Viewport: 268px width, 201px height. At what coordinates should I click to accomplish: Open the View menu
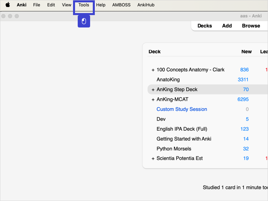point(67,5)
